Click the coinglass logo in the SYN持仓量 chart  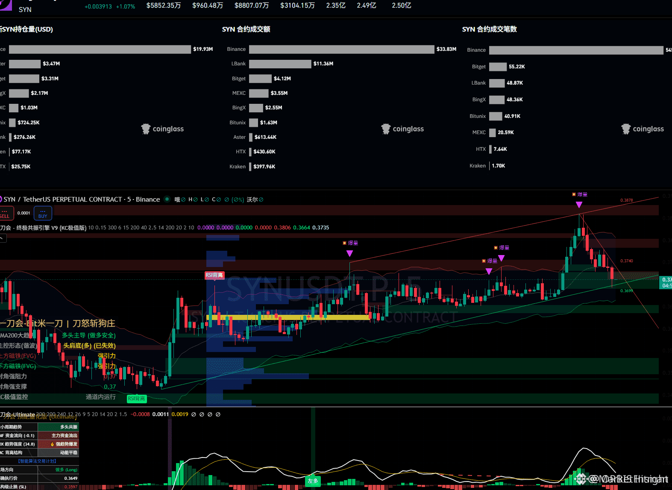coord(162,129)
